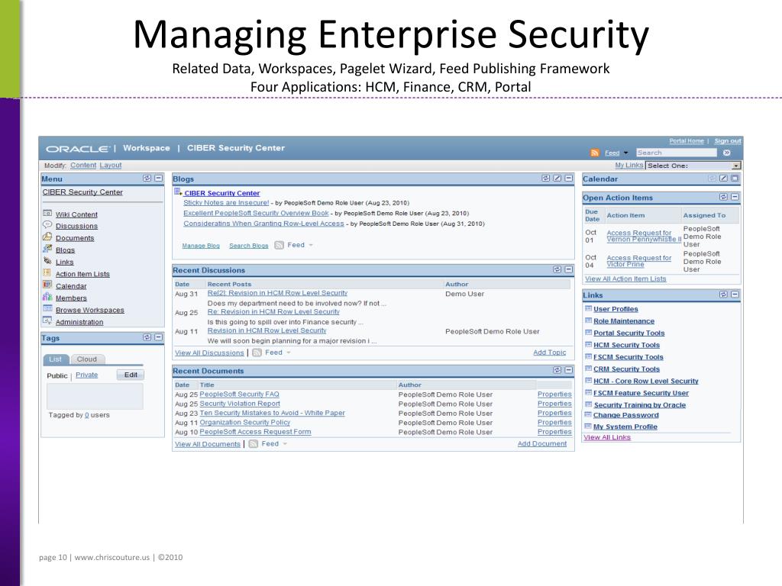The height and width of the screenshot is (586, 782).
Task: Click inside the Search field
Action: point(677,153)
